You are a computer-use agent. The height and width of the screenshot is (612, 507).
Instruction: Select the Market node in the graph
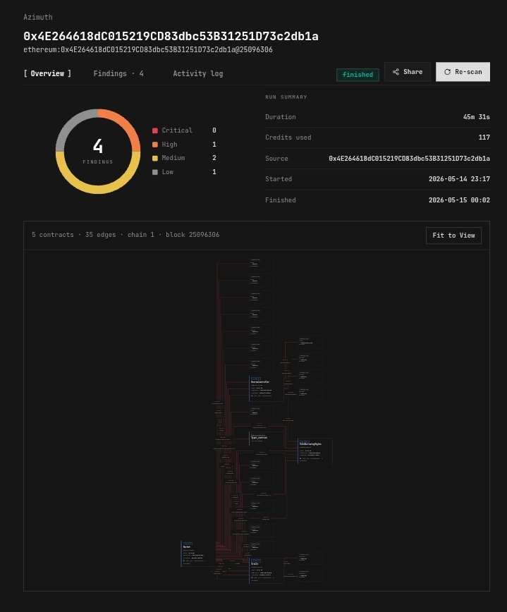pyautogui.click(x=198, y=553)
